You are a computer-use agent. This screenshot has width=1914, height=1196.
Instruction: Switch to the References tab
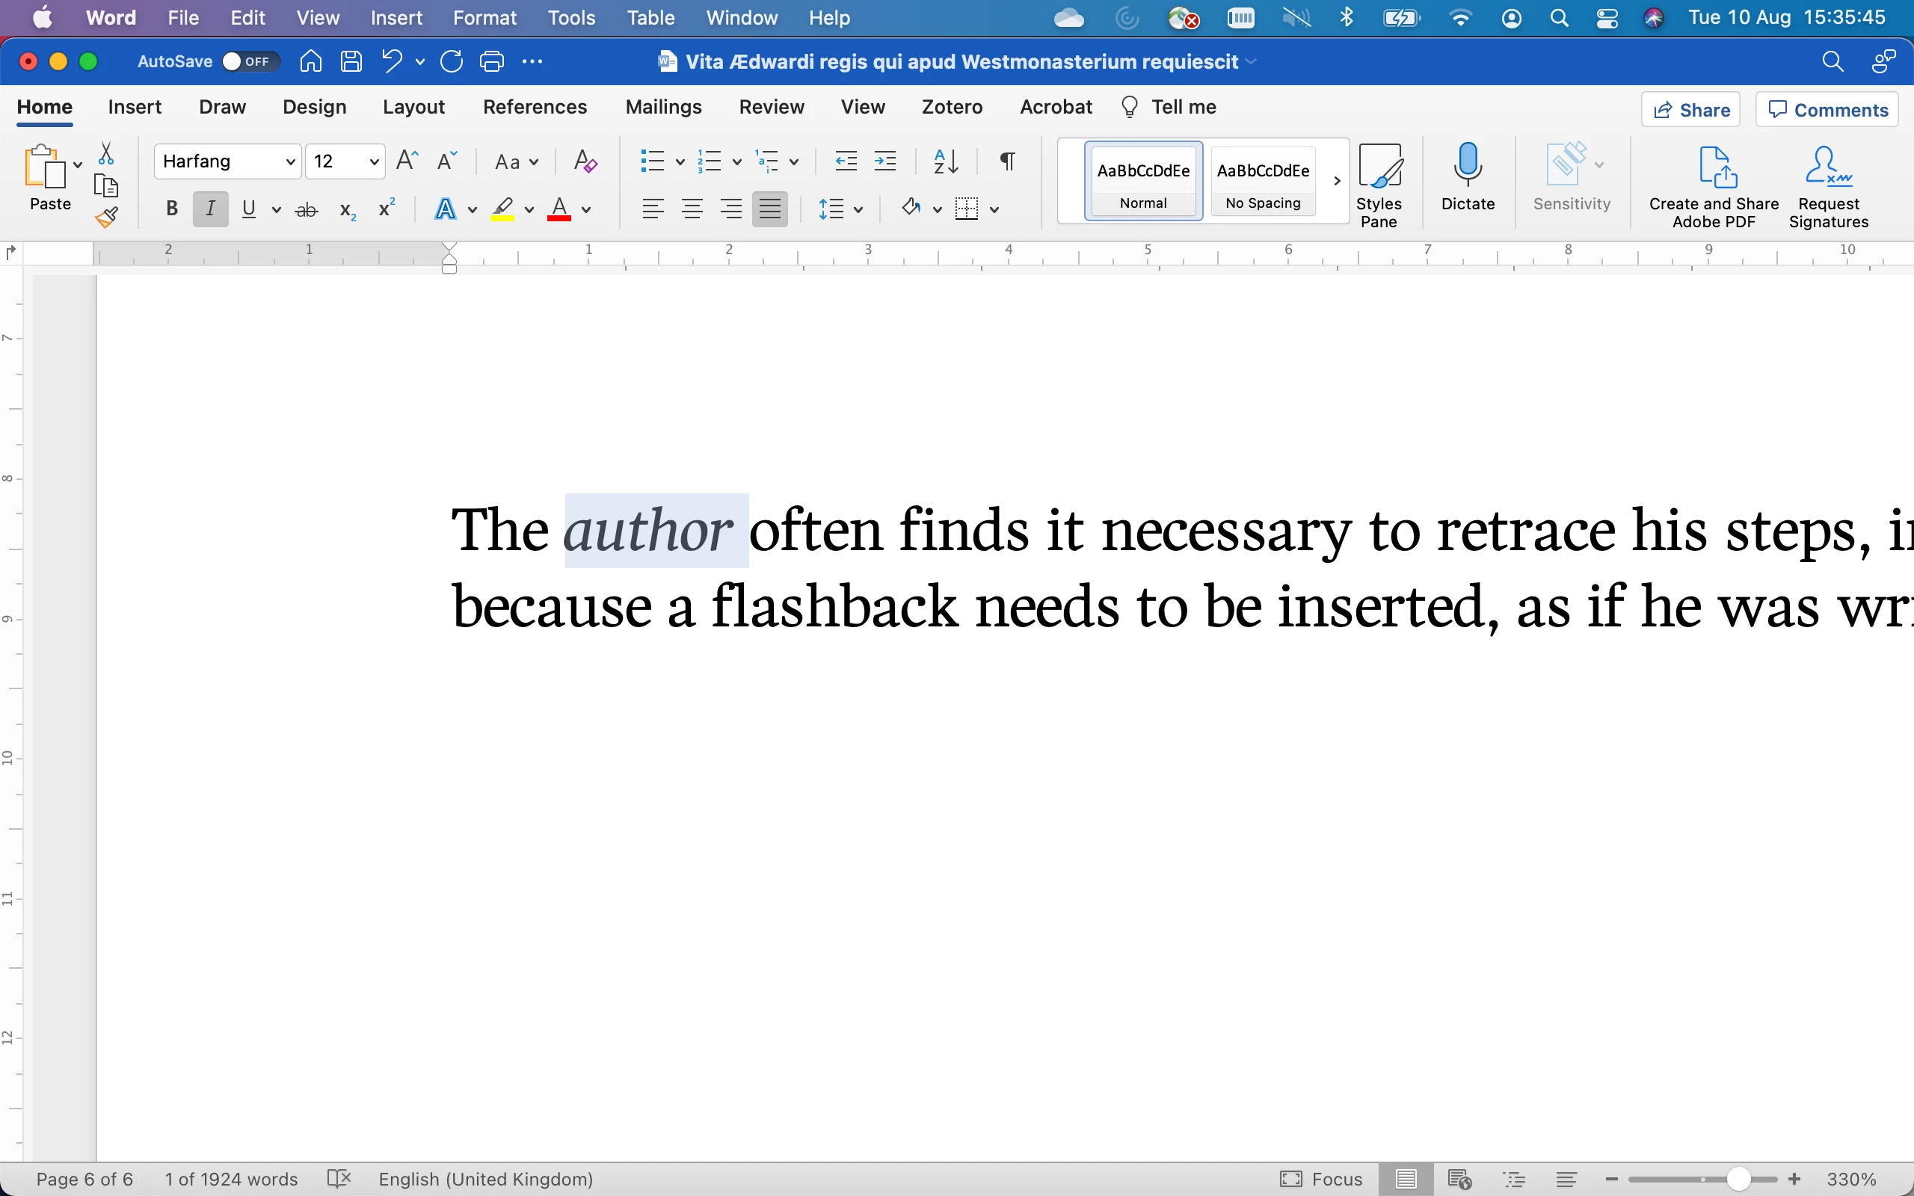tap(535, 107)
